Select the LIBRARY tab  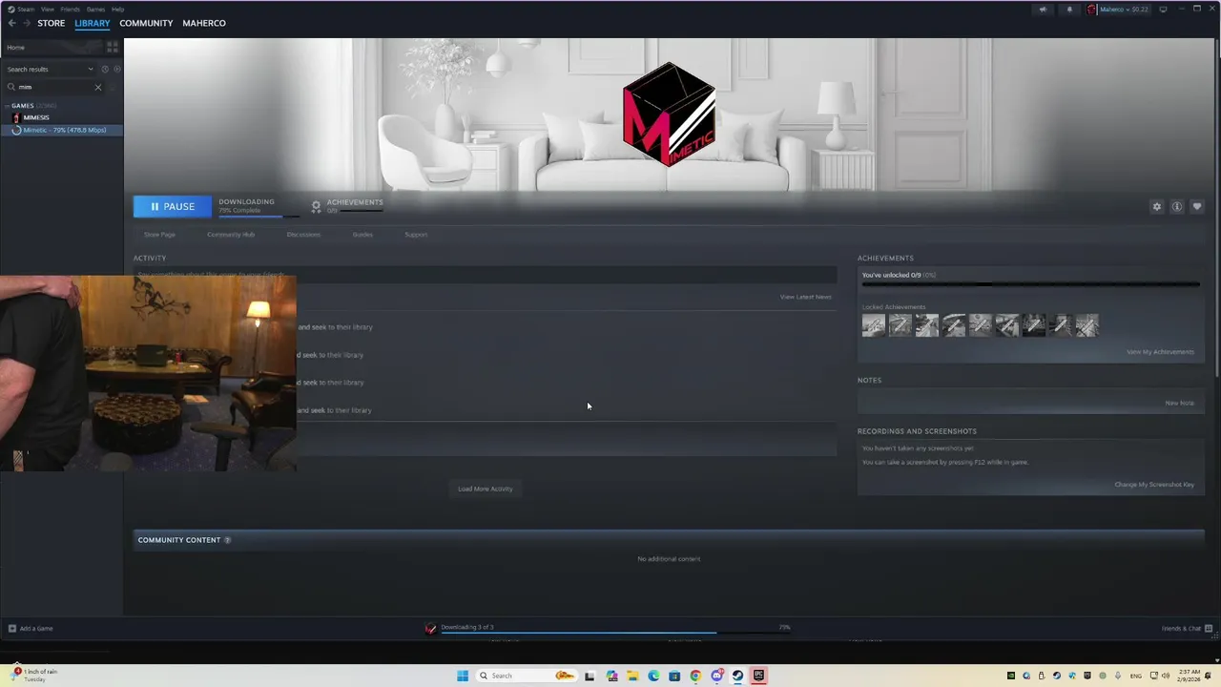point(93,23)
